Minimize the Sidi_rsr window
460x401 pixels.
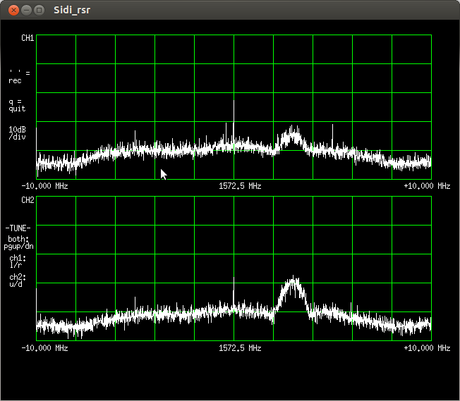pyautogui.click(x=26, y=11)
